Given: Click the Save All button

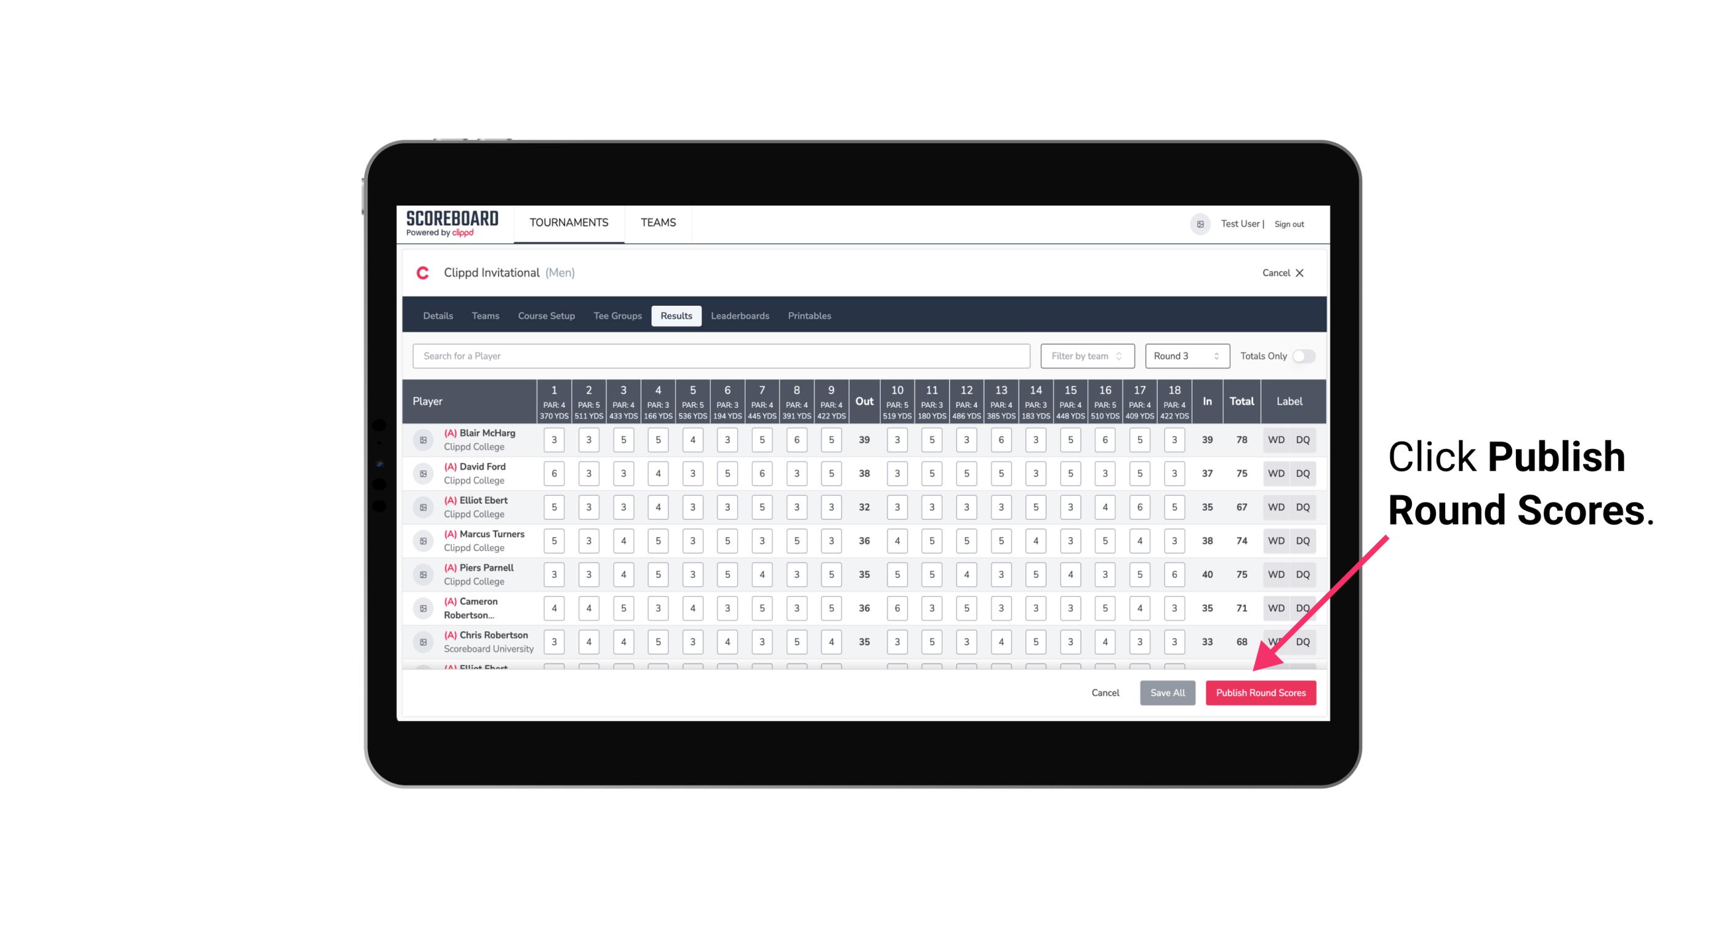Looking at the screenshot, I should point(1168,693).
